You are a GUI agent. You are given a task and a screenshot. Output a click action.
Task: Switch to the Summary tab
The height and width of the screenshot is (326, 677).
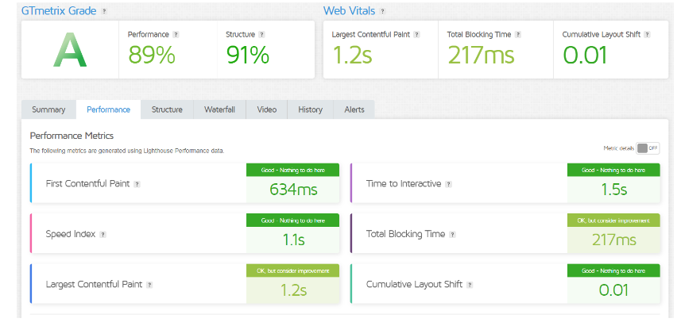[x=48, y=109]
